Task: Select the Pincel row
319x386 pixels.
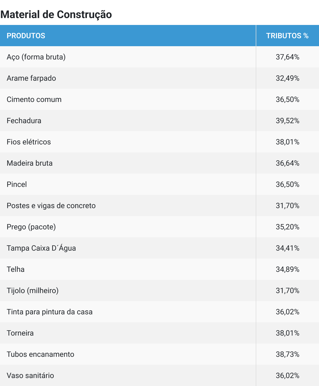Action: click(17, 185)
